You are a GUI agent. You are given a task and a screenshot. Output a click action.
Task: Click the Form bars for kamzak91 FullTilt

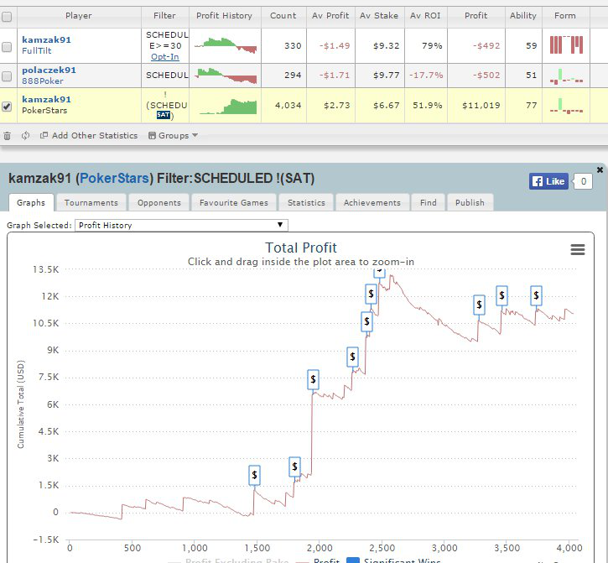pos(566,44)
